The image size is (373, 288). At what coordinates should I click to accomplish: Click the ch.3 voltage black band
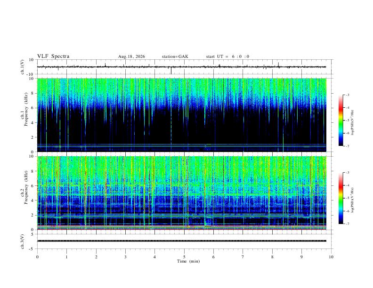click(x=181, y=241)
